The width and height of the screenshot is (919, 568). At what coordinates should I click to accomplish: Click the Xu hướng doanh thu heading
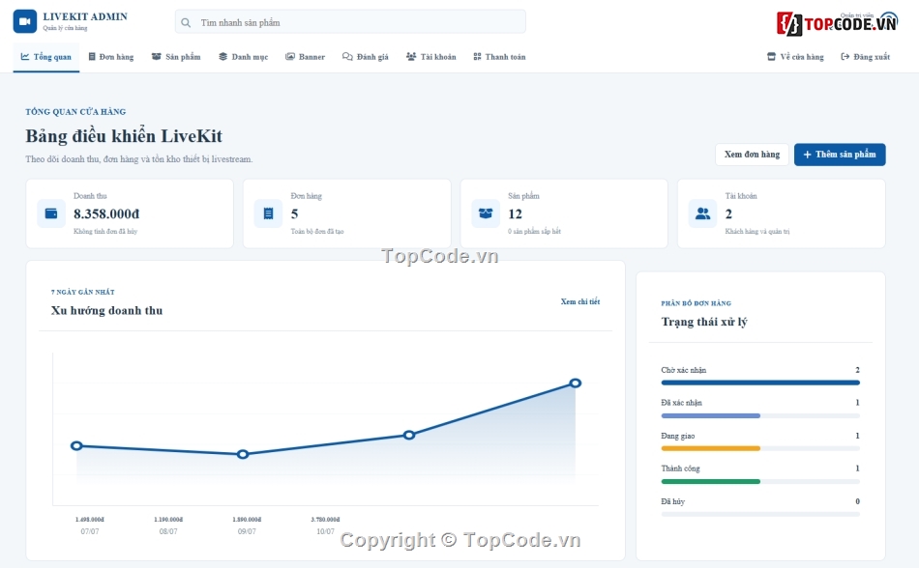(x=106, y=311)
